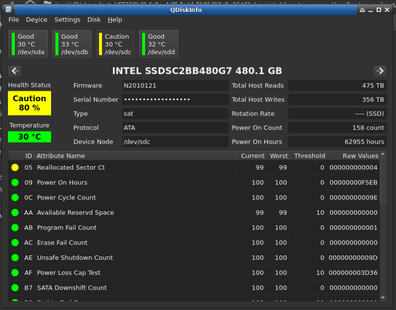
Task: Open the Settings menu
Action: [x=67, y=20]
